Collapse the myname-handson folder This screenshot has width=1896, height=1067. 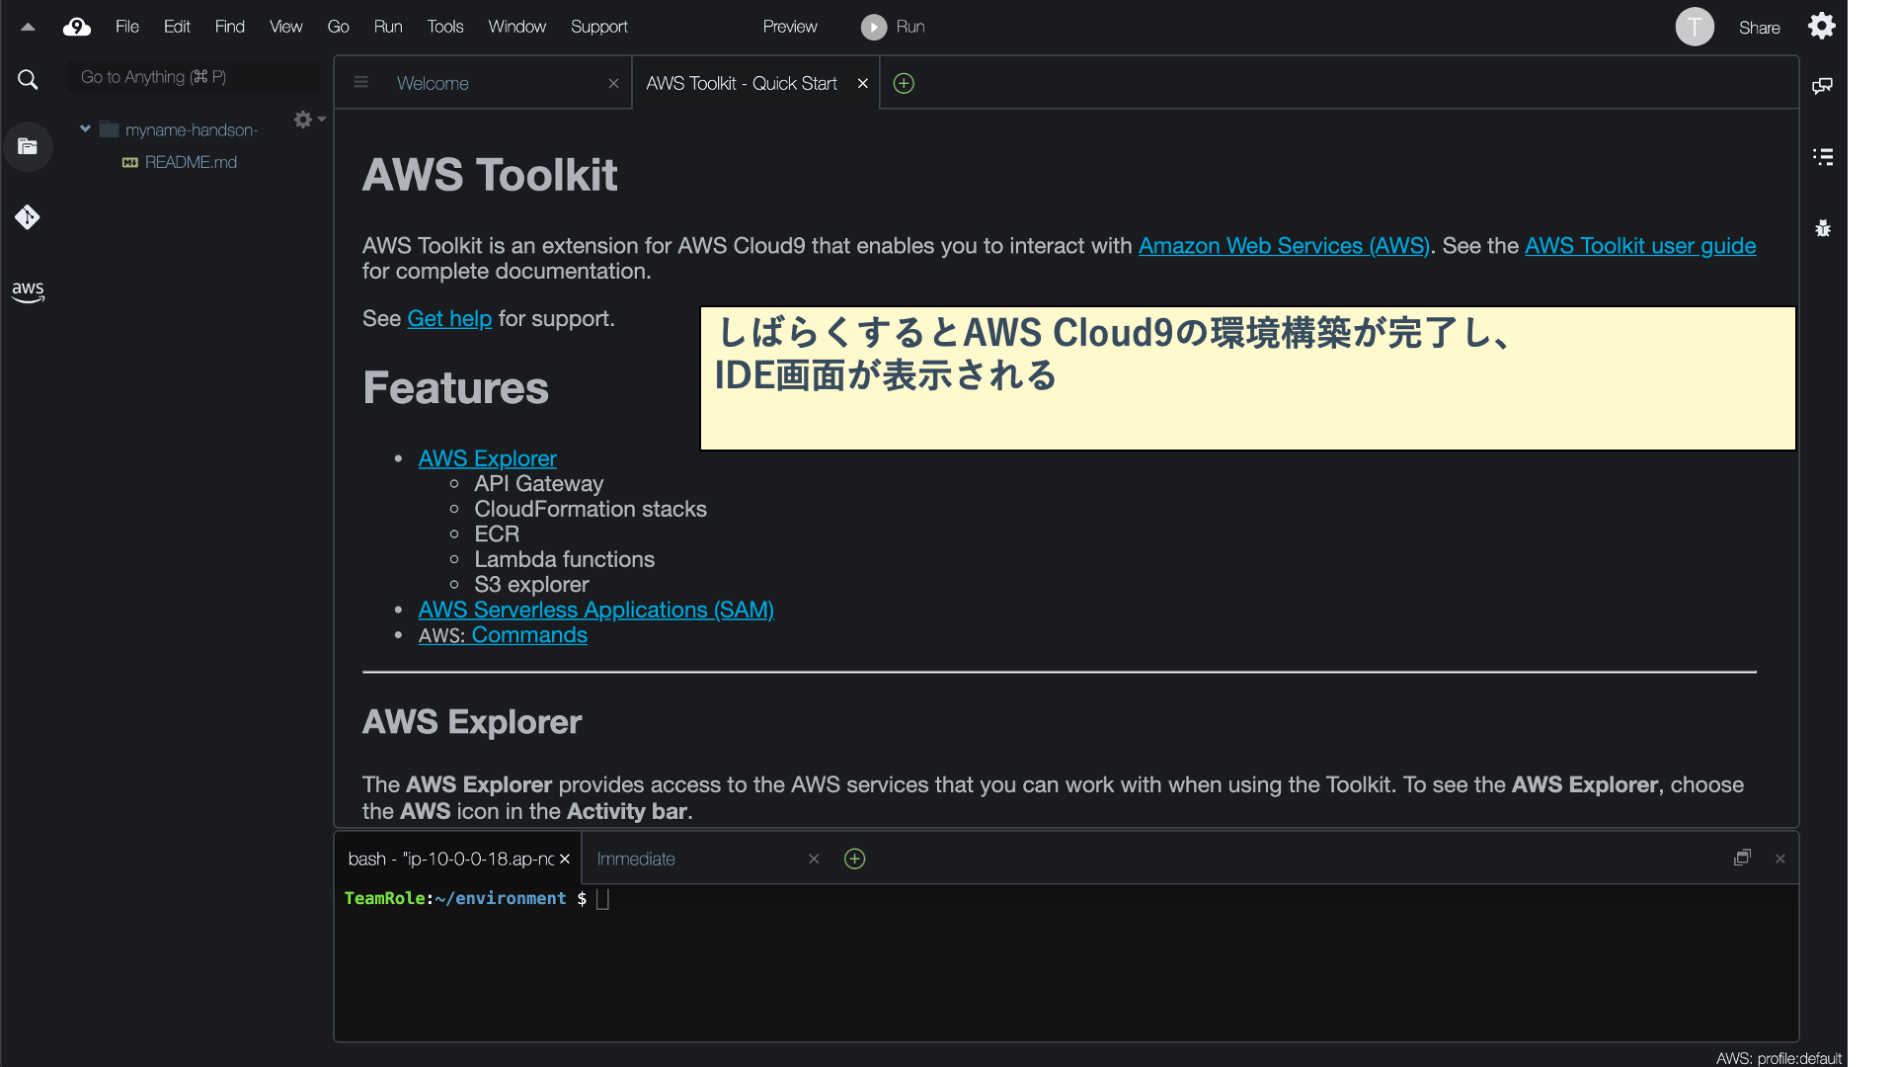tap(86, 129)
